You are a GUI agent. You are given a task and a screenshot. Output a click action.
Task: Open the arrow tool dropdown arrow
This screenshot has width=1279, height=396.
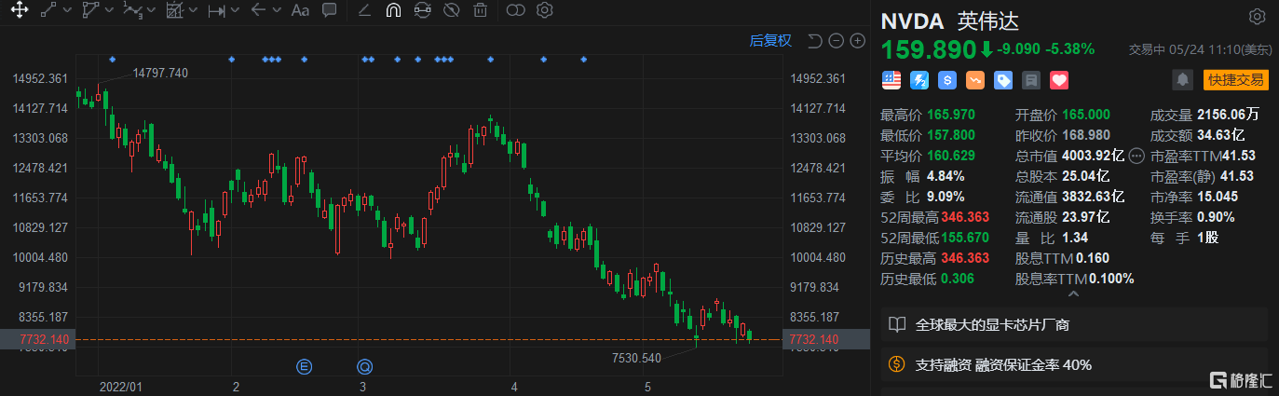coord(277,11)
